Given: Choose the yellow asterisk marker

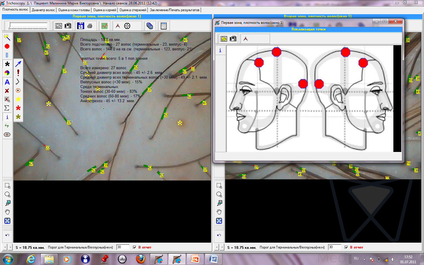Looking at the screenshot, I should (18, 99).
